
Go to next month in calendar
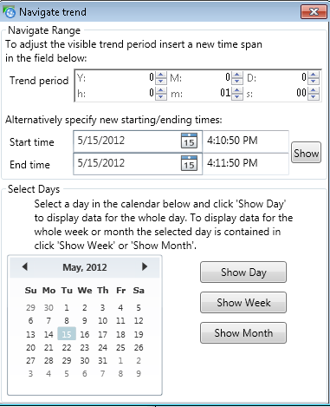tap(145, 266)
